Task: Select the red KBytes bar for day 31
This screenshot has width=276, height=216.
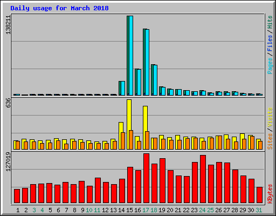Action: (x=259, y=195)
